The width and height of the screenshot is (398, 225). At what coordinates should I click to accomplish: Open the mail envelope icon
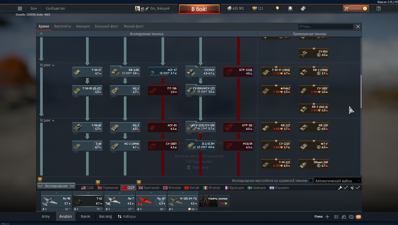pos(358,217)
